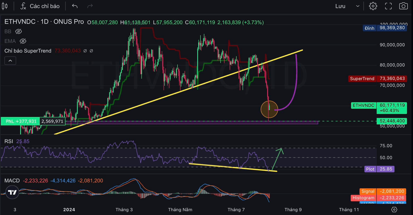Screen dimensions: 413x215
Task: Show the hidden EMA indicator
Action: tap(23, 41)
